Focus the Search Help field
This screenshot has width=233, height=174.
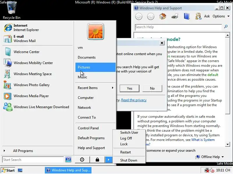pyautogui.click(x=178, y=27)
